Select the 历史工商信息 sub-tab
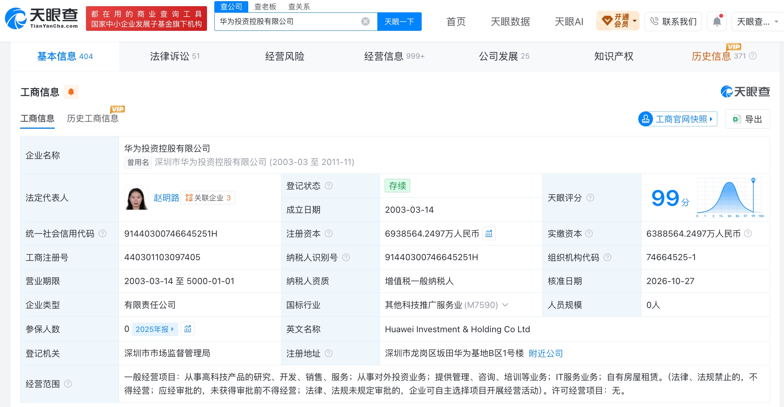Screen dimensions: 784x407 tap(93, 118)
